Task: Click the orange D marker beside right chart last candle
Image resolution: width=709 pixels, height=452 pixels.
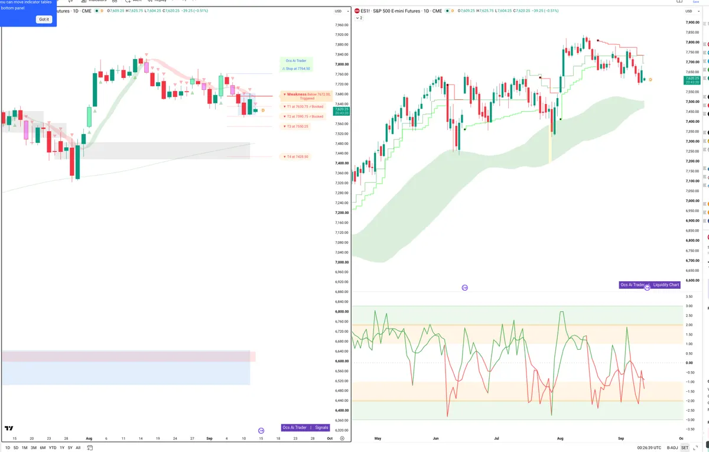Action: [651, 79]
